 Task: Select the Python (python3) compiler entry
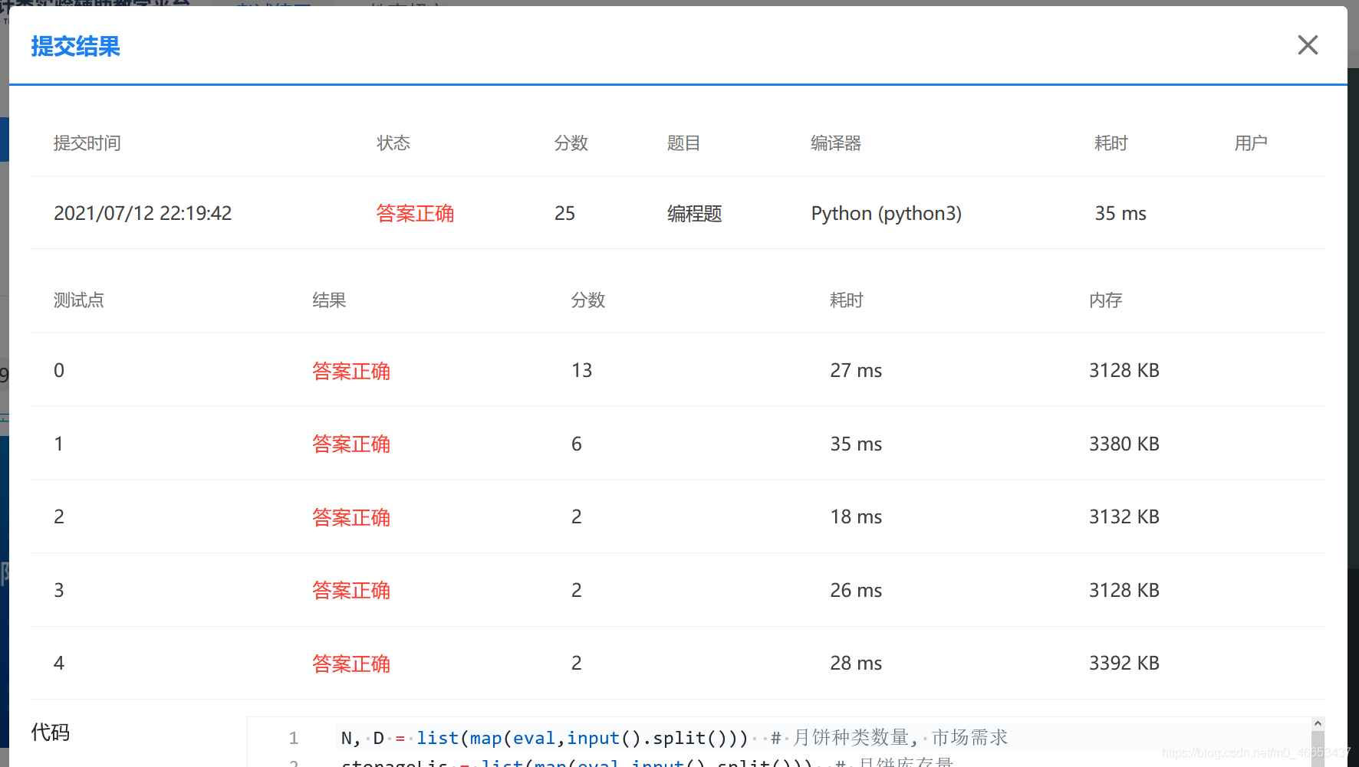coord(887,214)
